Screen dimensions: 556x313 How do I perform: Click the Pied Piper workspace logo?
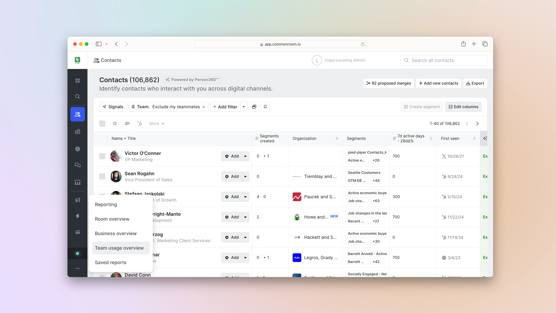point(77,60)
